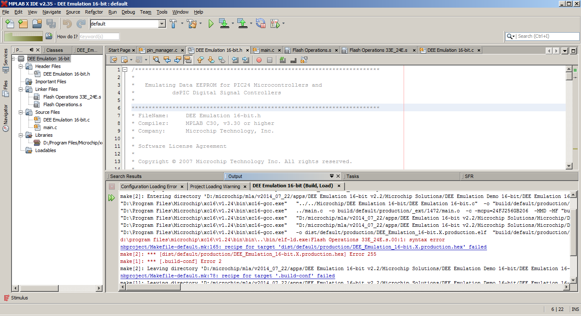Viewport: 581px width, 316px height.
Task: Select main.c in Source Files tree
Action: click(x=50, y=127)
